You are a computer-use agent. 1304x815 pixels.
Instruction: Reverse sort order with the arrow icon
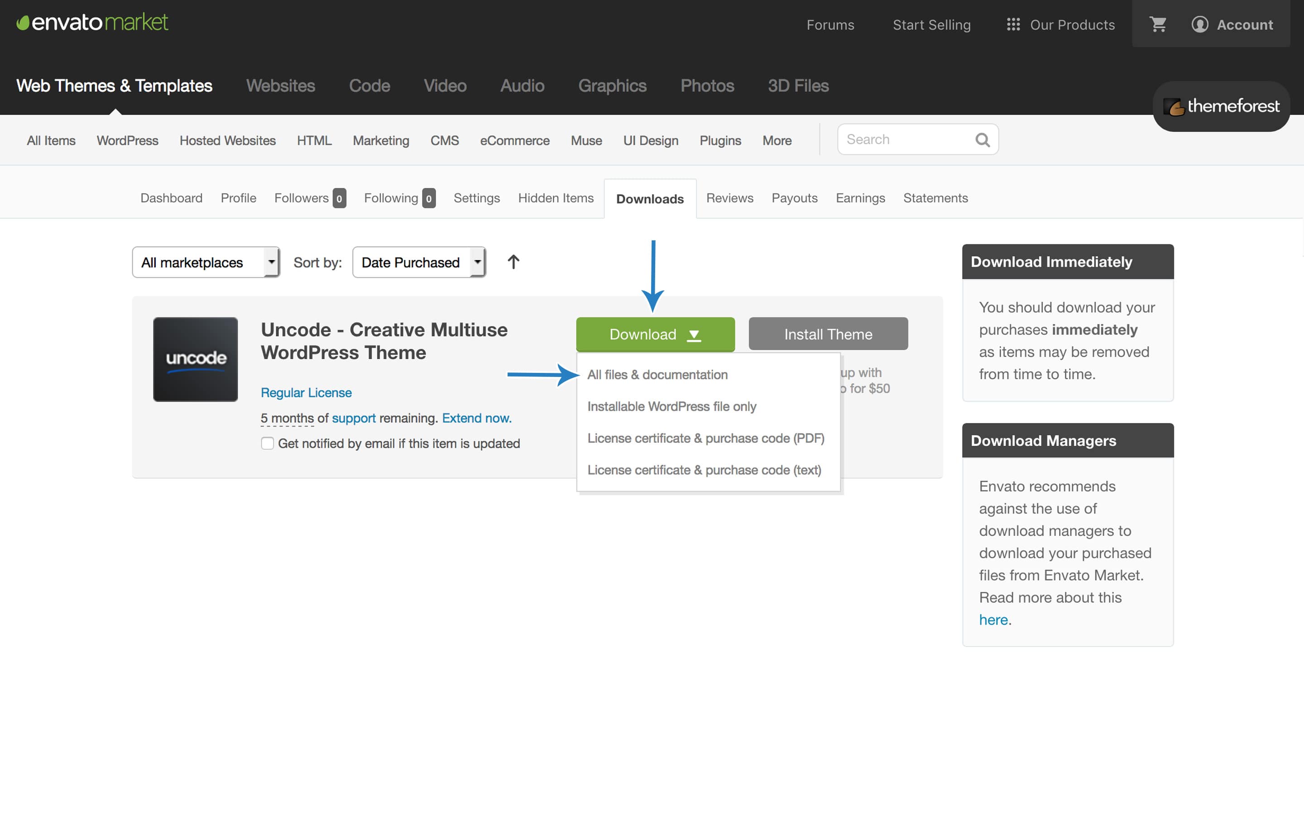click(513, 262)
